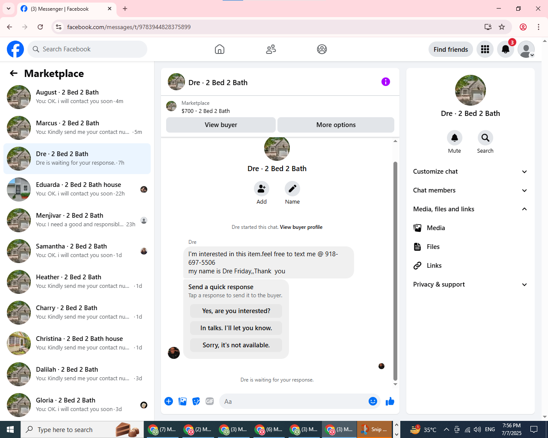The height and width of the screenshot is (438, 548).
Task: Open the $700 - 2 Bed 2 Bath listing
Action: click(x=205, y=111)
